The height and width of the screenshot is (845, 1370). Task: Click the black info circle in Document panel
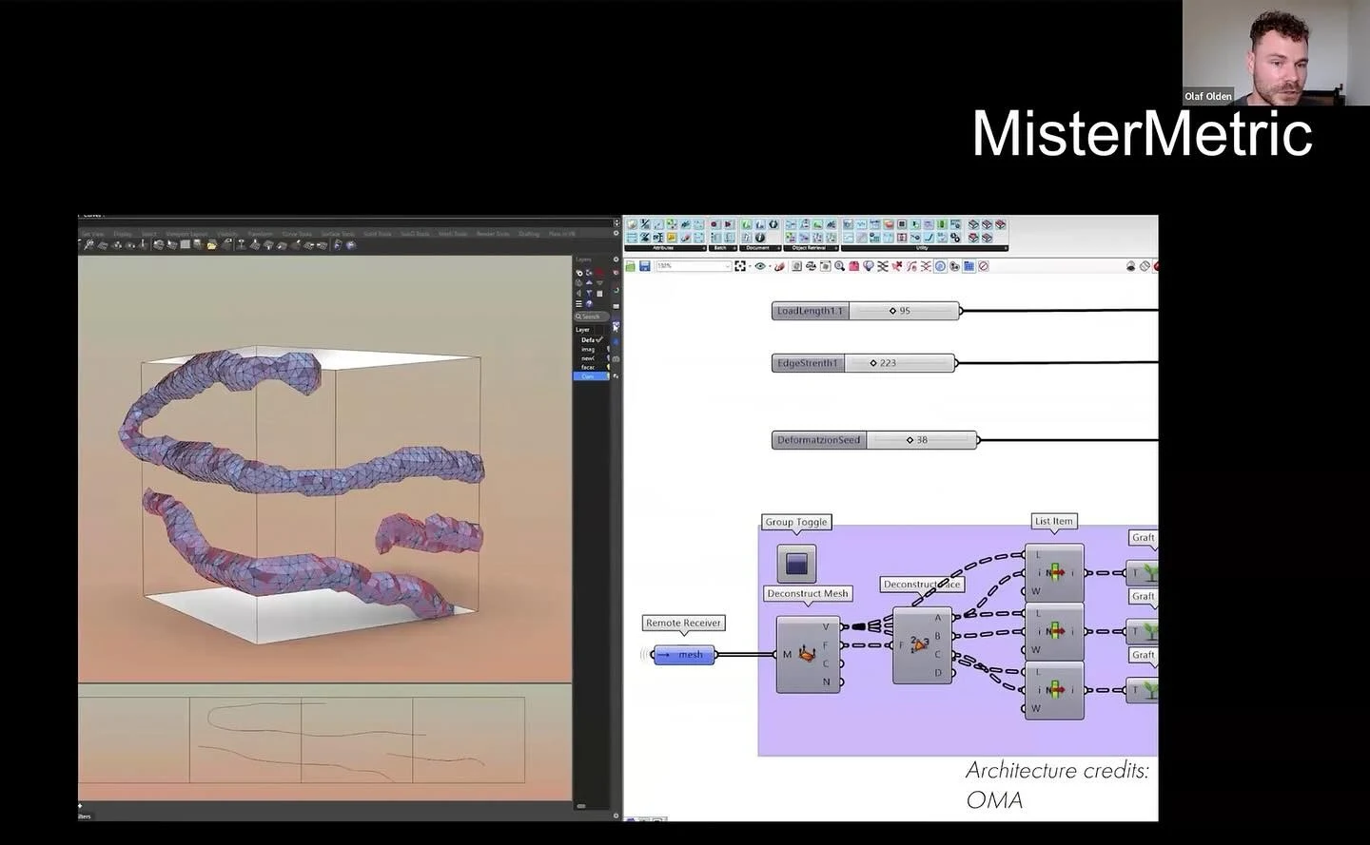760,238
